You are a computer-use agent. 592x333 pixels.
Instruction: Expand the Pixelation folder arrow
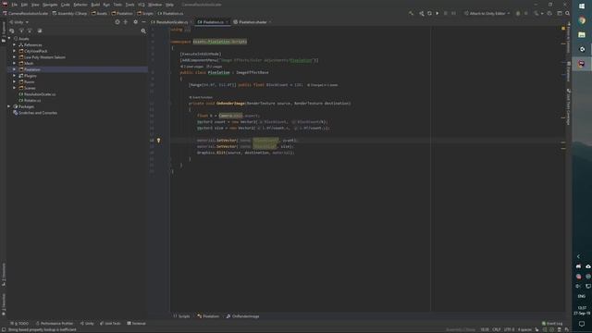[15, 69]
